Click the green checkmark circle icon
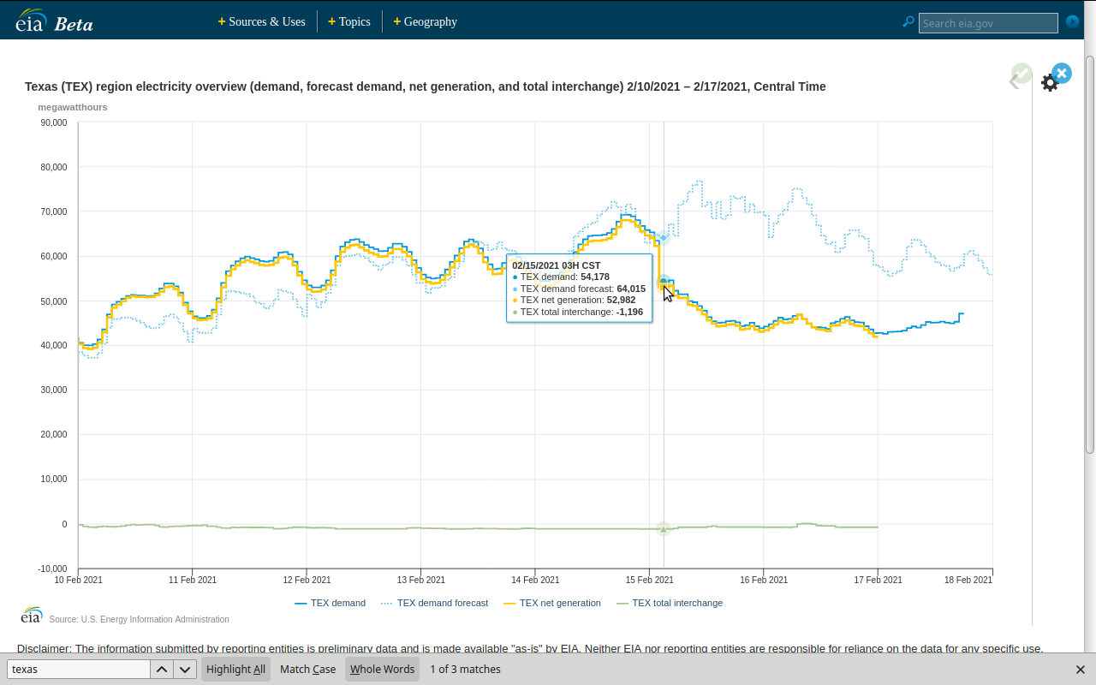 click(x=1022, y=73)
